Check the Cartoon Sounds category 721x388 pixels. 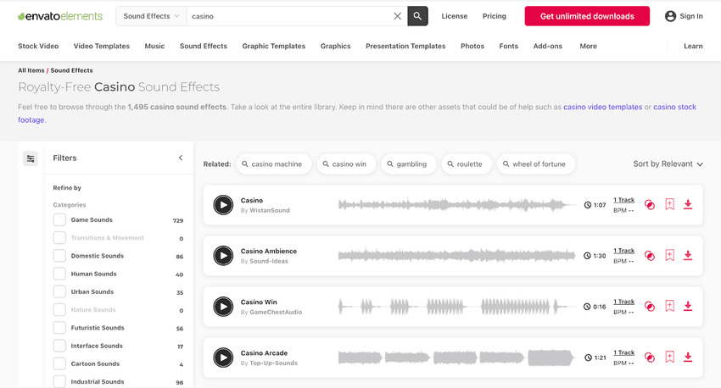pos(59,363)
